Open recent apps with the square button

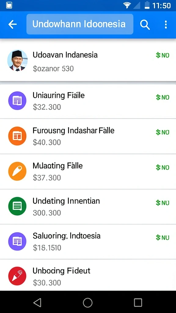tap(138, 302)
